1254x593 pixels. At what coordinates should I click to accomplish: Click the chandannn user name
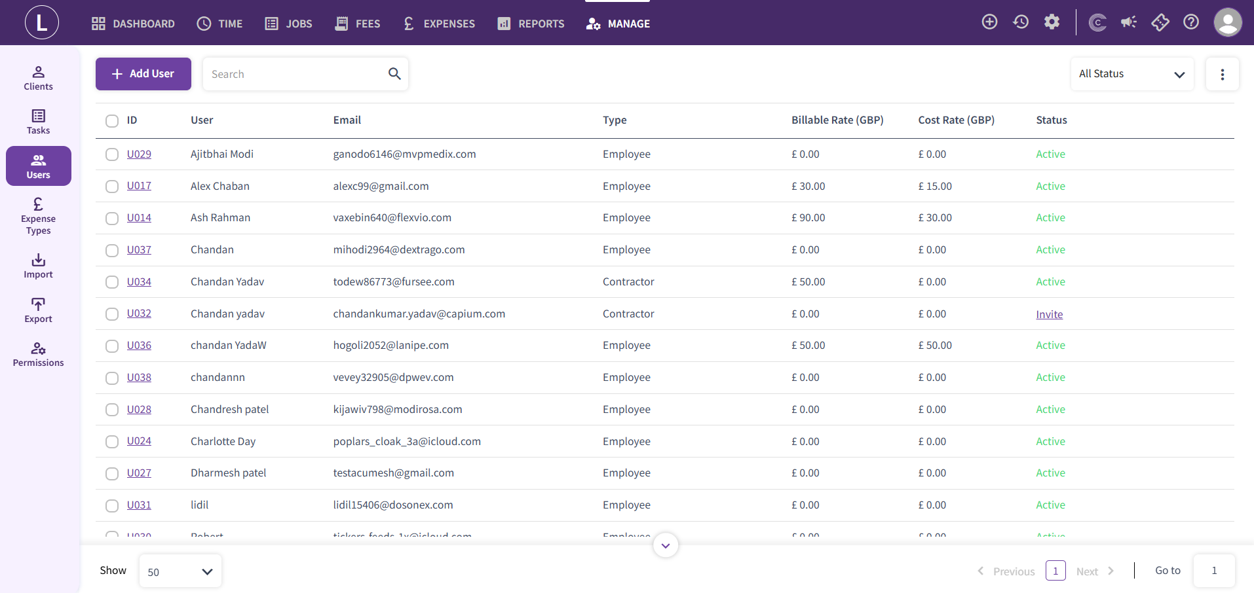(x=218, y=377)
